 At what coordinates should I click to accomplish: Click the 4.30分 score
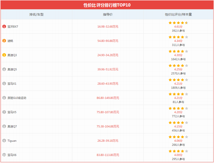pyautogui.click(x=178, y=55)
